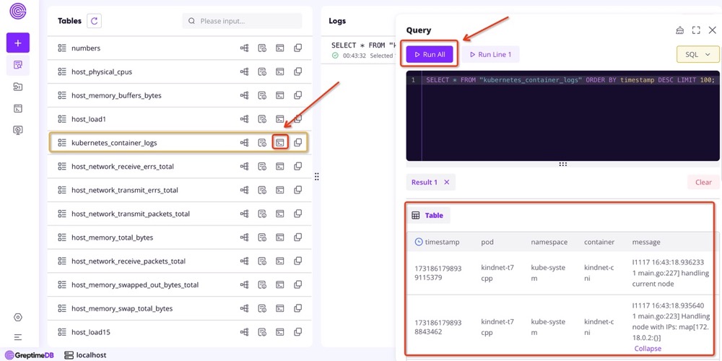The image size is (722, 361).
Task: Click the Collapse link in message cell
Action: (x=648, y=349)
